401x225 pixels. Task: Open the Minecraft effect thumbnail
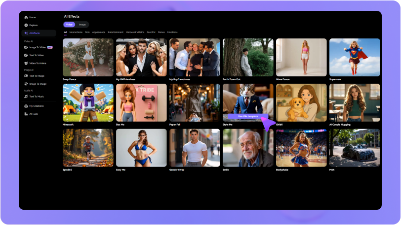[88, 102]
